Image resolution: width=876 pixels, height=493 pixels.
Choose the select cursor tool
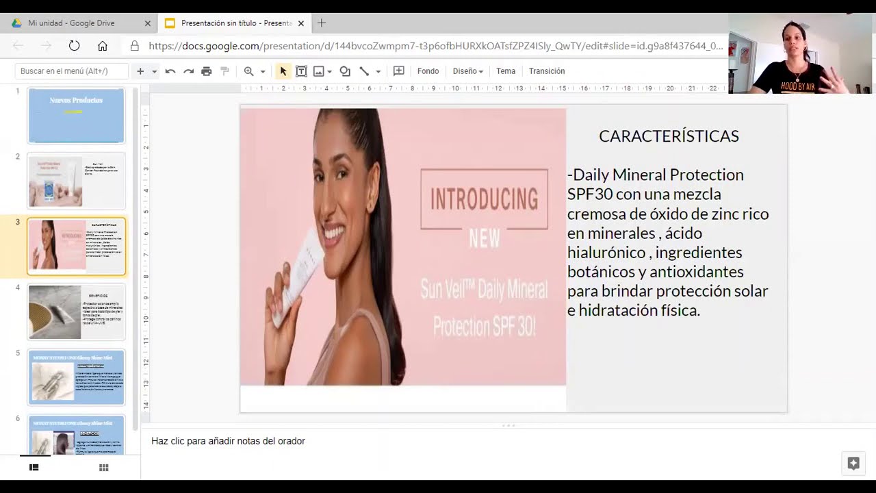(x=283, y=71)
